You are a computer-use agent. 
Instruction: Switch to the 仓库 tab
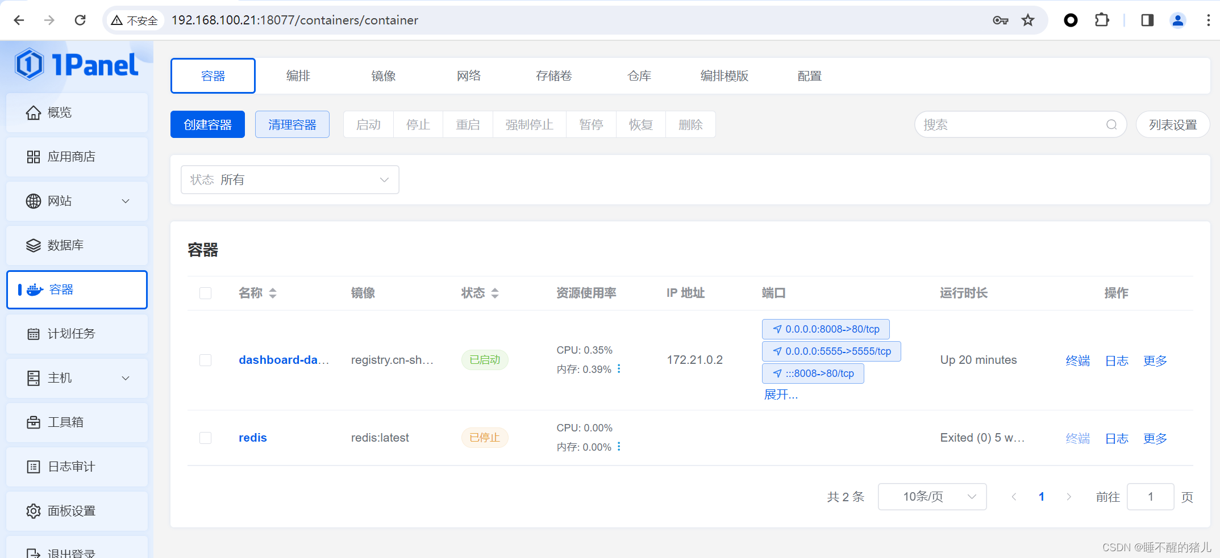coord(639,76)
